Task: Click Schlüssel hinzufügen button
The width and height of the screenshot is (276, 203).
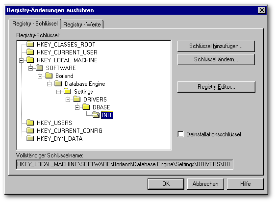Action: [216, 46]
